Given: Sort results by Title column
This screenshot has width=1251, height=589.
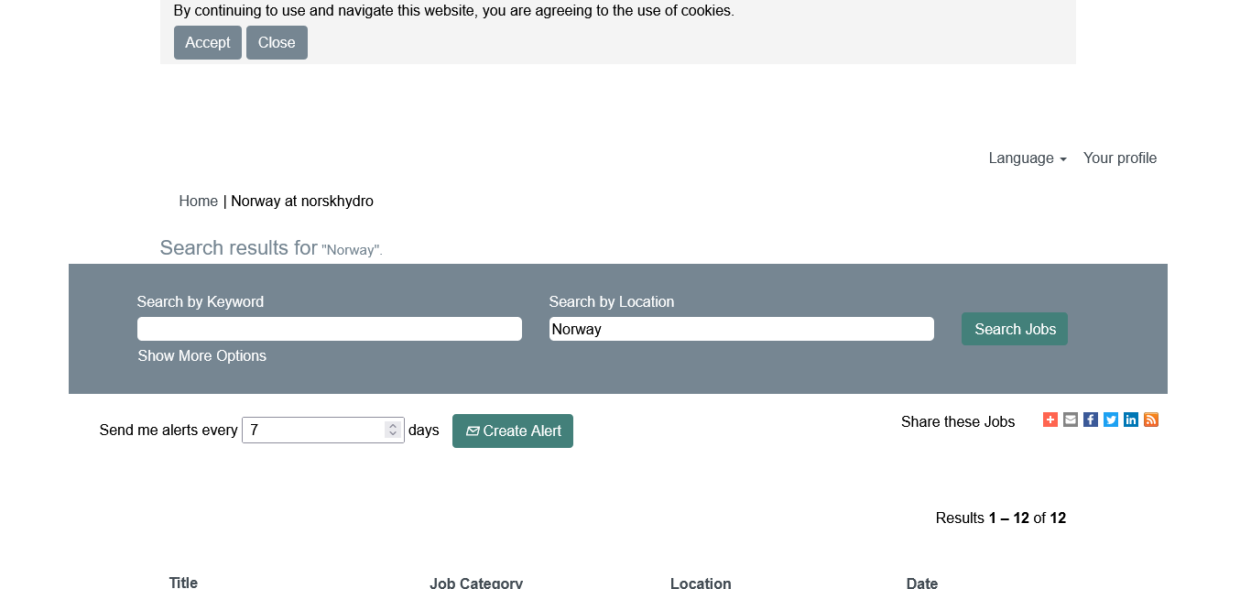Looking at the screenshot, I should click(183, 582).
